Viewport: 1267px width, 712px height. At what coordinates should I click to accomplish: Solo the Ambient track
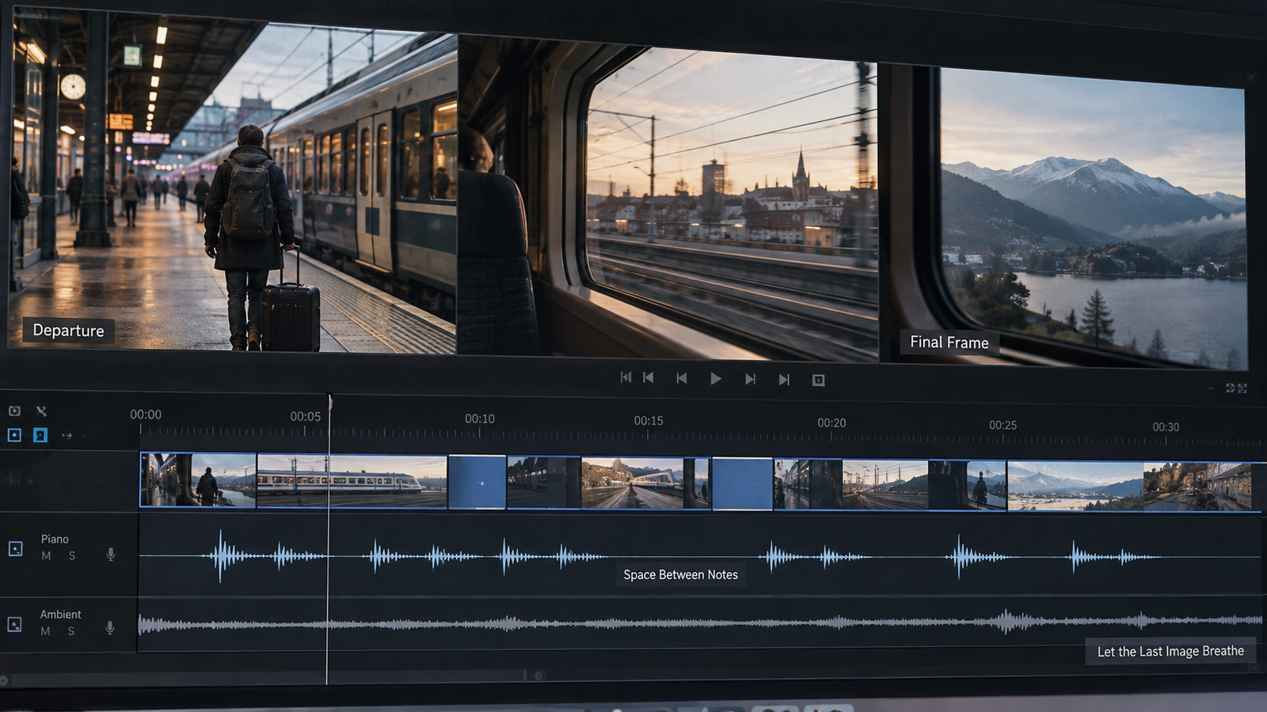[71, 631]
